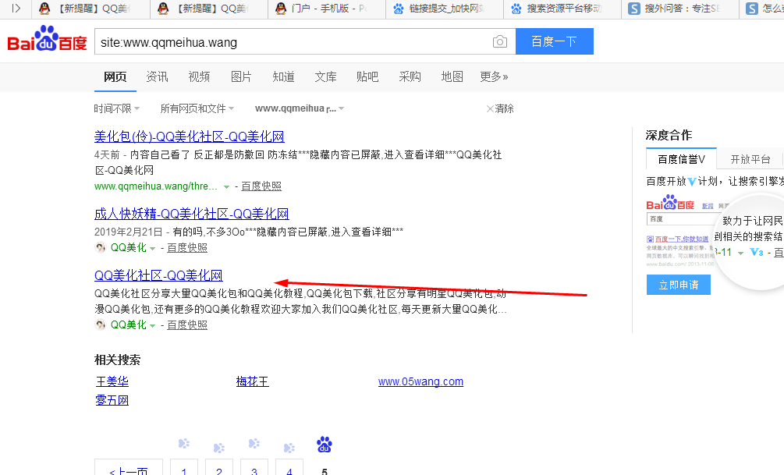
Task: Open the QQ美化社区-QQ美化网 result link
Action: pyautogui.click(x=158, y=275)
